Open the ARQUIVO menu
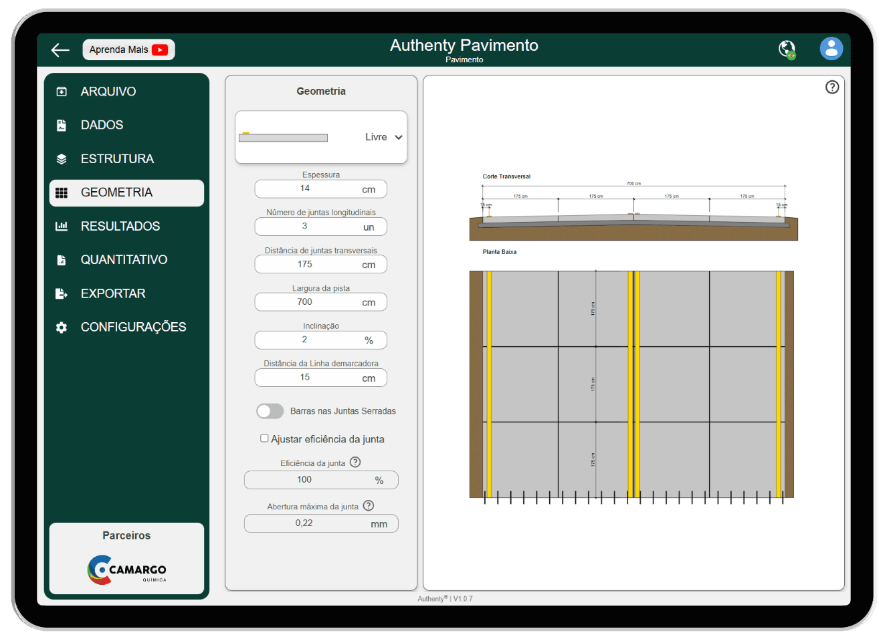 tap(126, 92)
